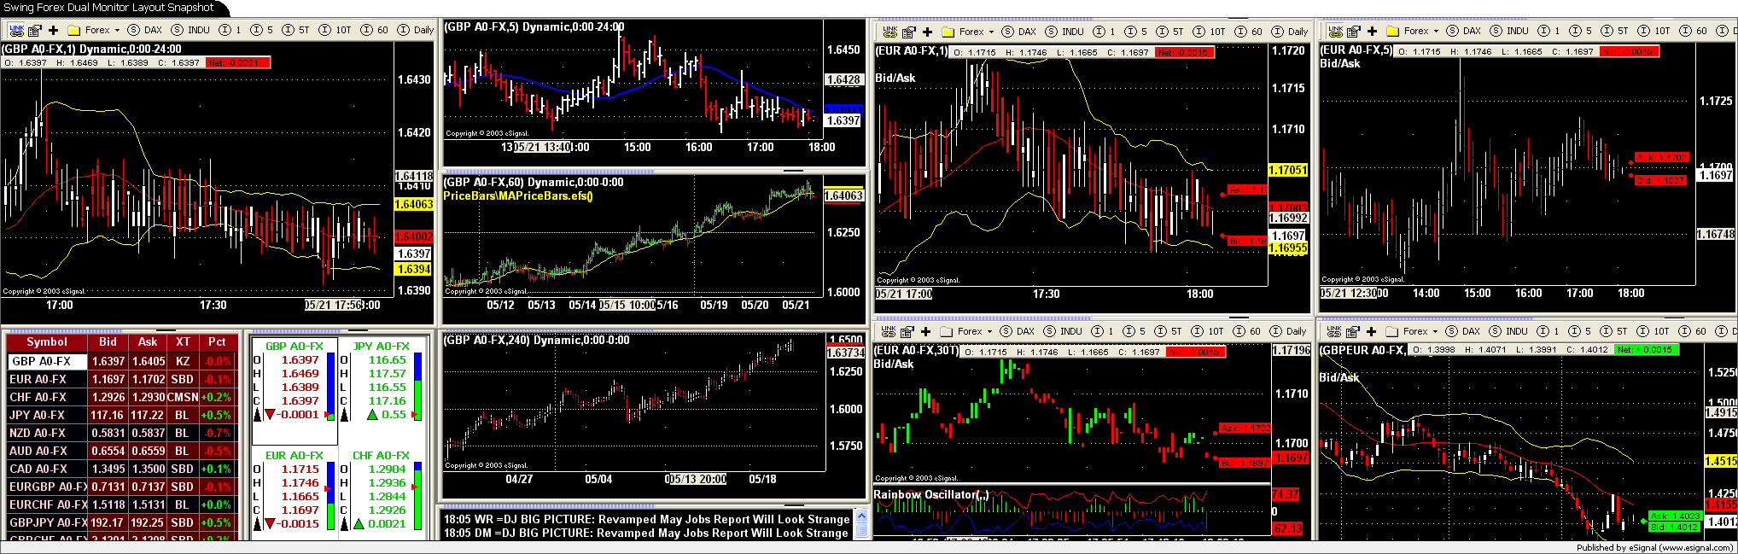Set the 1-minute interval on the GBP 1-minute chart toolbar

[x=230, y=30]
